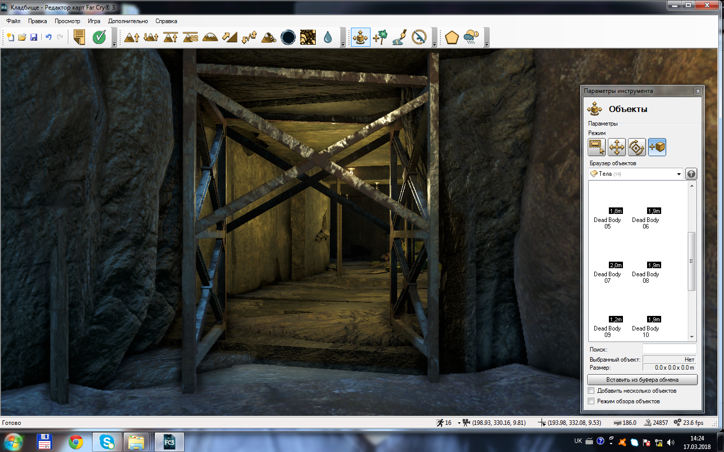The width and height of the screenshot is (724, 452).
Task: Toggle 'Режим обзора объектов' checkbox
Action: [x=591, y=401]
